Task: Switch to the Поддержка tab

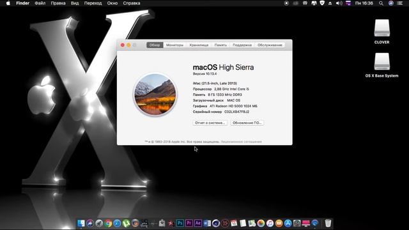Action: coord(242,45)
